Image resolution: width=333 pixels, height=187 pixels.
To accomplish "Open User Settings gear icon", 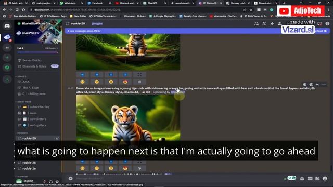I will click(x=57, y=182).
